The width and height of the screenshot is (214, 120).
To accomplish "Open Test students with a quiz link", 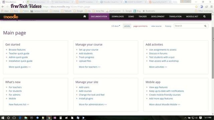I will (162, 57).
